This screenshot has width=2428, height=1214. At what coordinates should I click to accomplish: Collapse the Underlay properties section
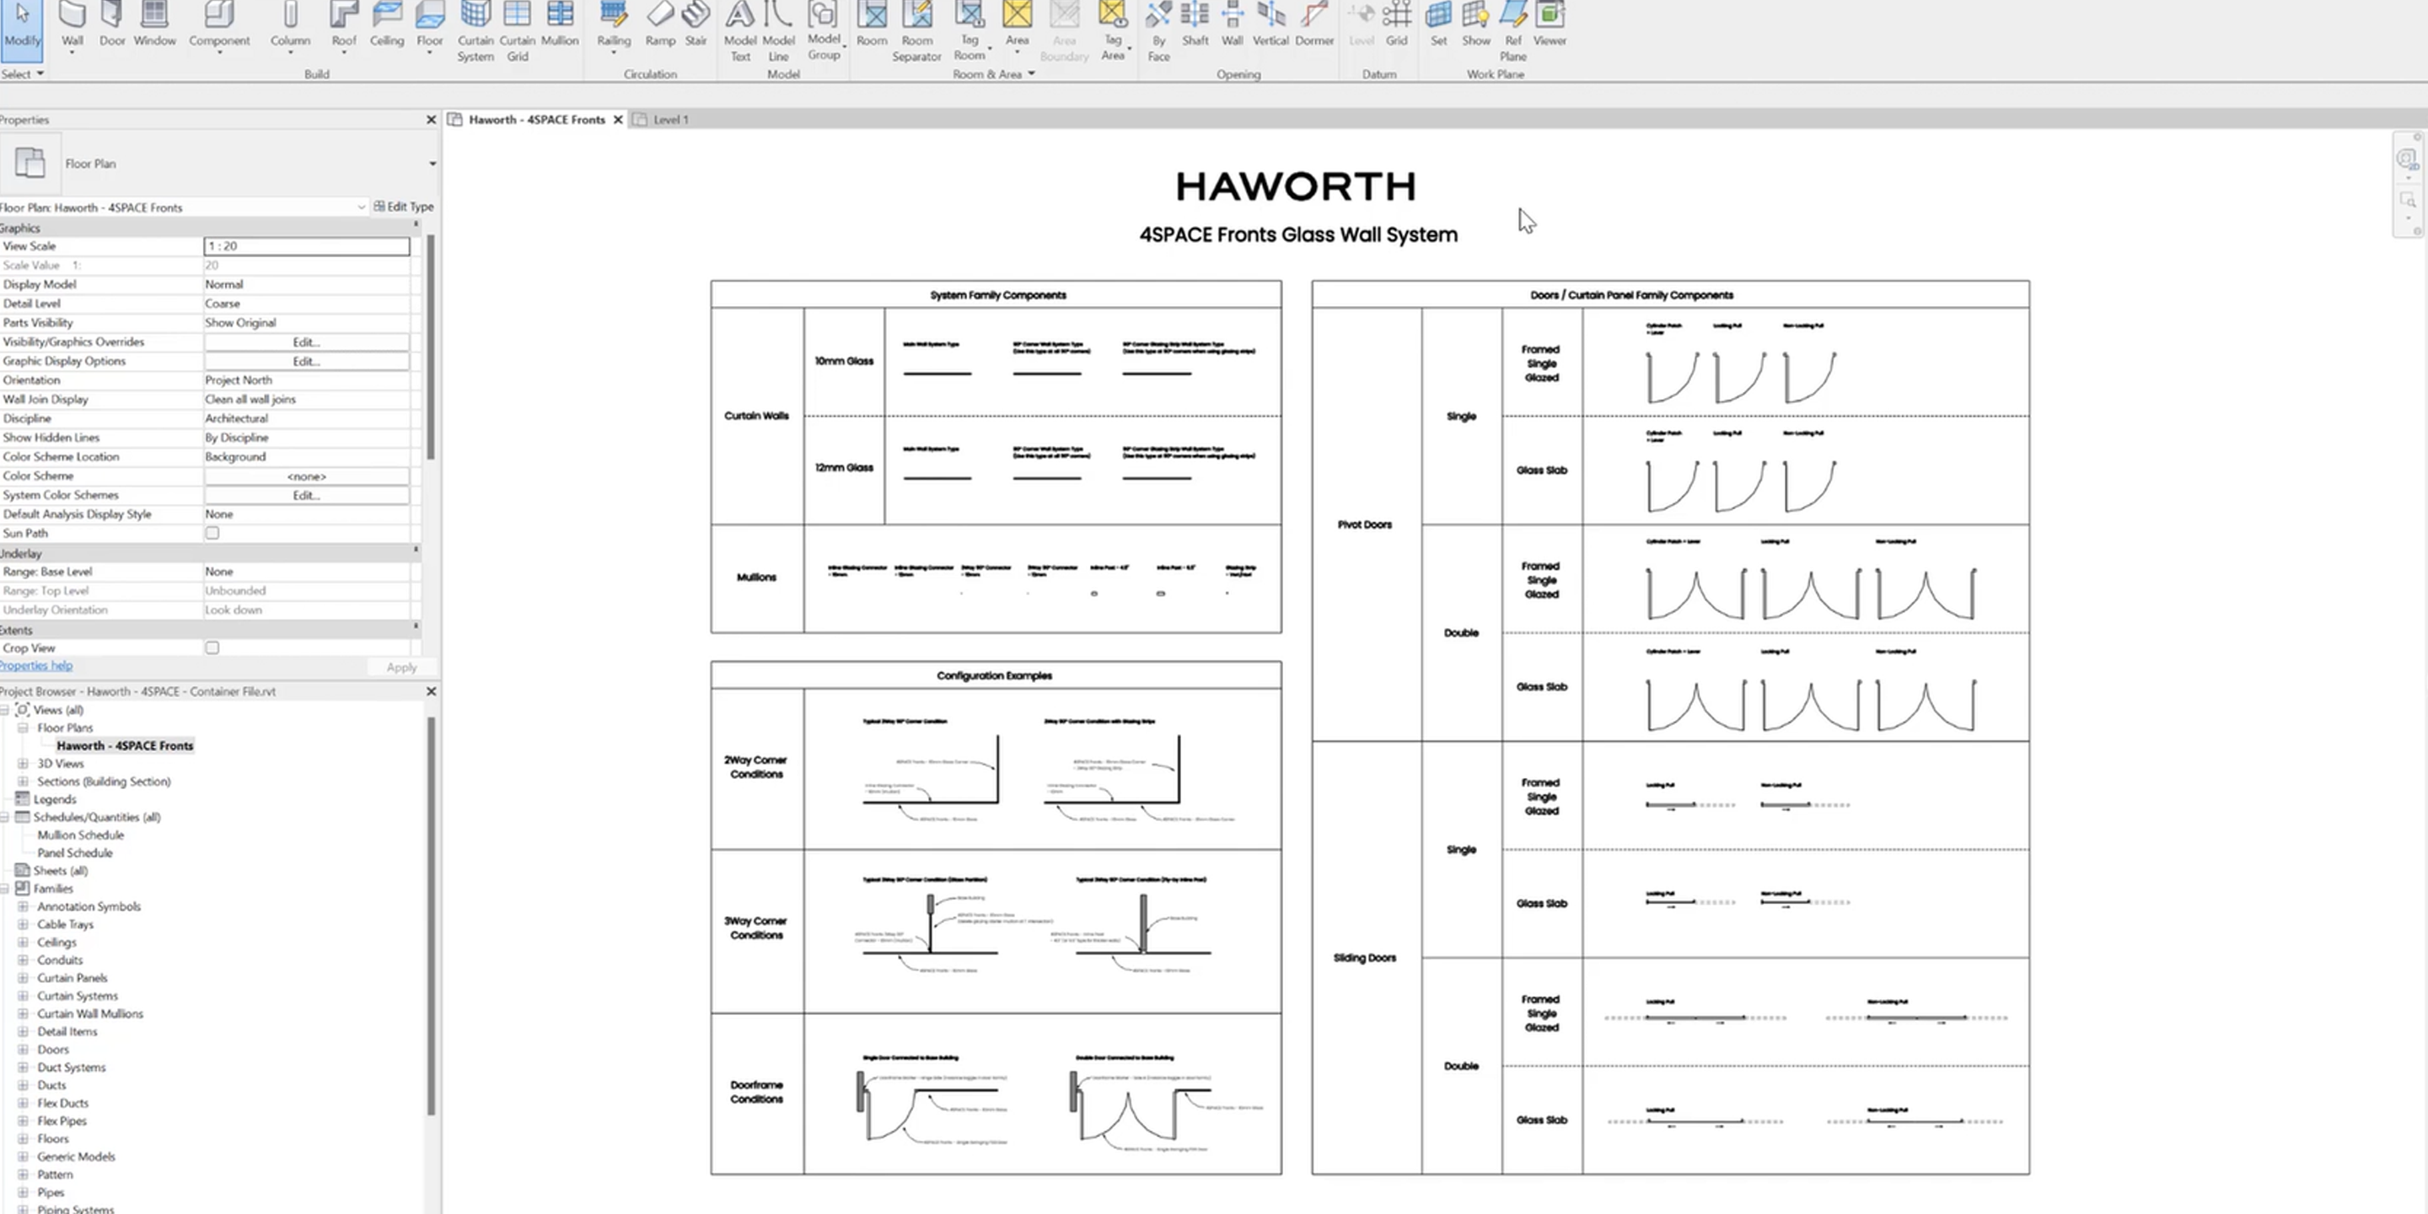(416, 551)
